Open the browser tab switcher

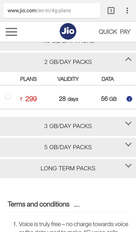(x=111, y=11)
